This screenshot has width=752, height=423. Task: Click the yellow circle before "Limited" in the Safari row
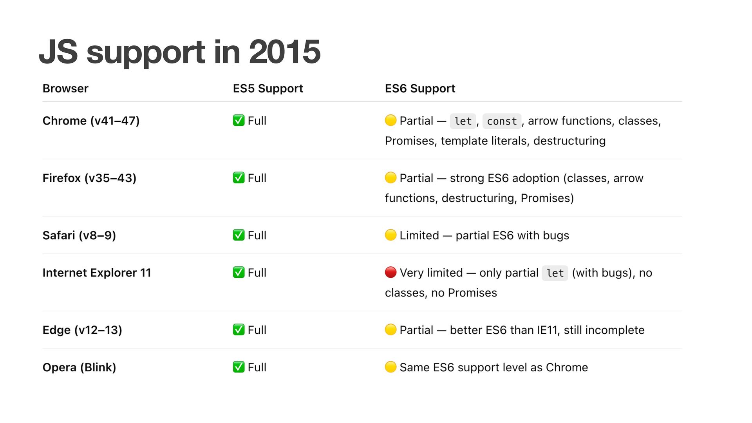[x=390, y=235]
